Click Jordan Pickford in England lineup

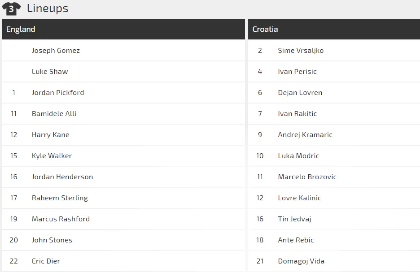click(58, 93)
